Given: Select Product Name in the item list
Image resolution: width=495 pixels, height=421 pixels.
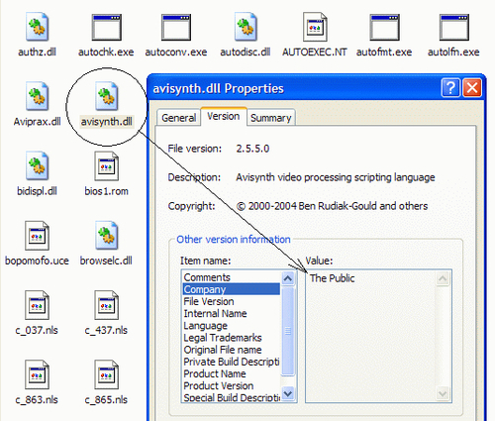Looking at the screenshot, I should tap(231, 373).
